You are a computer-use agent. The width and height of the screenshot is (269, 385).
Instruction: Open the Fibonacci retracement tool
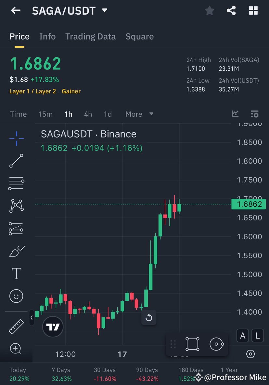coord(16,183)
